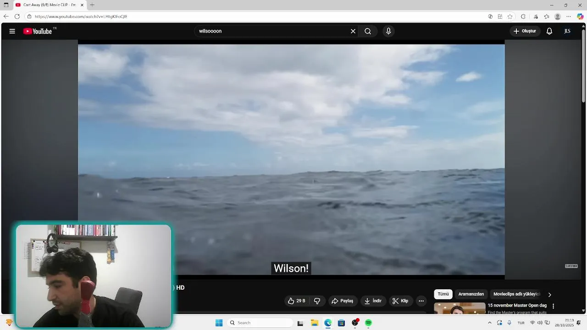Viewport: 587px width, 330px height.
Task: Open the JLS account avatar menu
Action: coord(567,31)
